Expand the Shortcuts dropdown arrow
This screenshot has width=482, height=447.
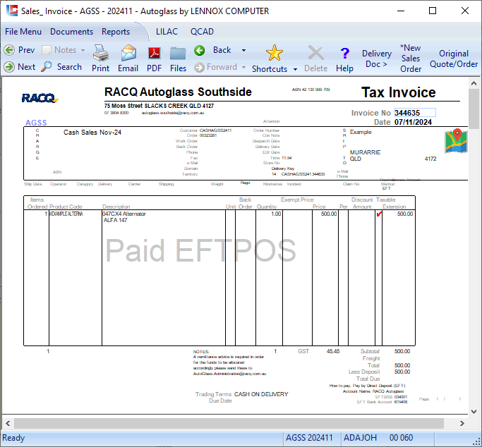(295, 69)
